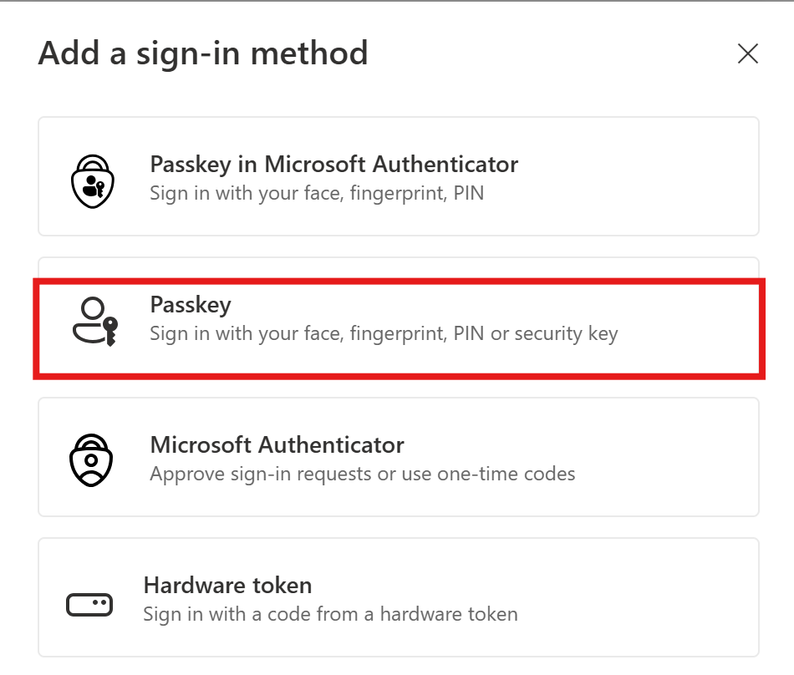Click 'Sign in with a code from a hardware token'
The image size is (794, 675).
pyautogui.click(x=330, y=614)
